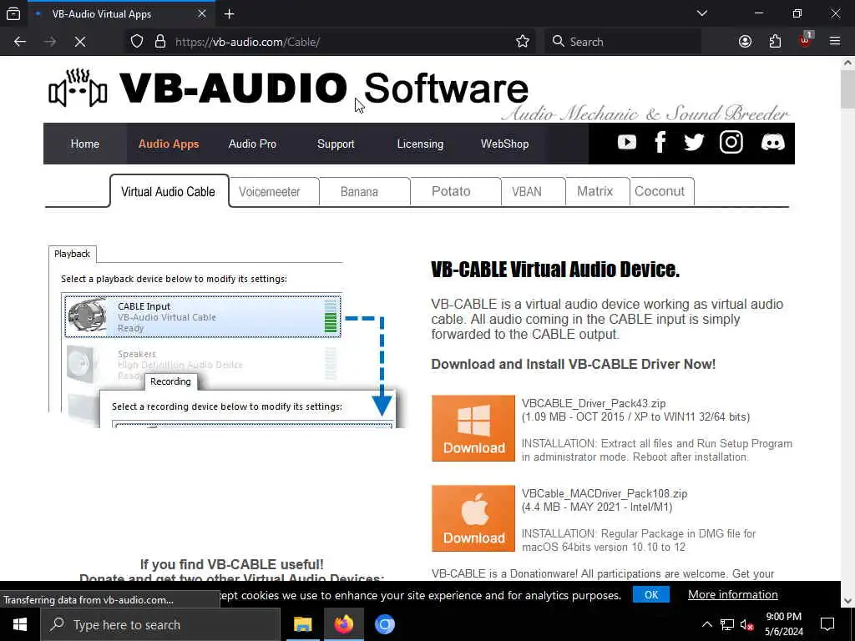
Task: Open the taskbar clock and date
Action: pyautogui.click(x=783, y=624)
